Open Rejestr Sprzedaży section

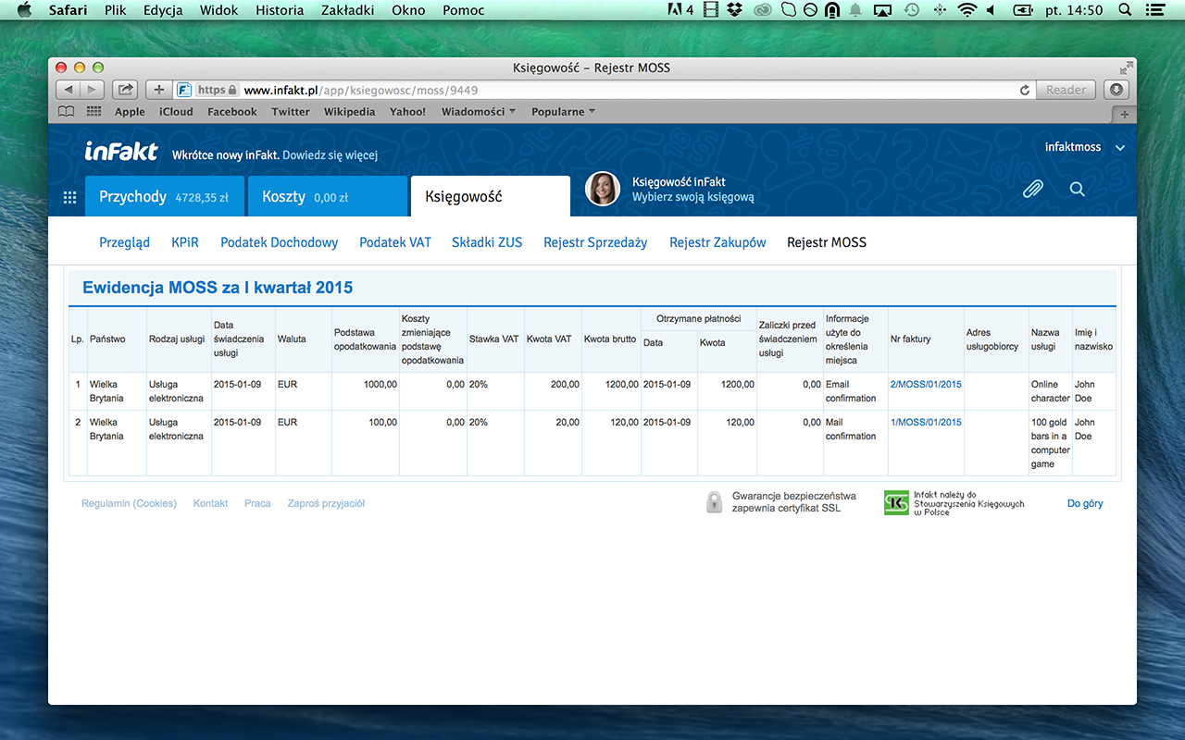[595, 242]
